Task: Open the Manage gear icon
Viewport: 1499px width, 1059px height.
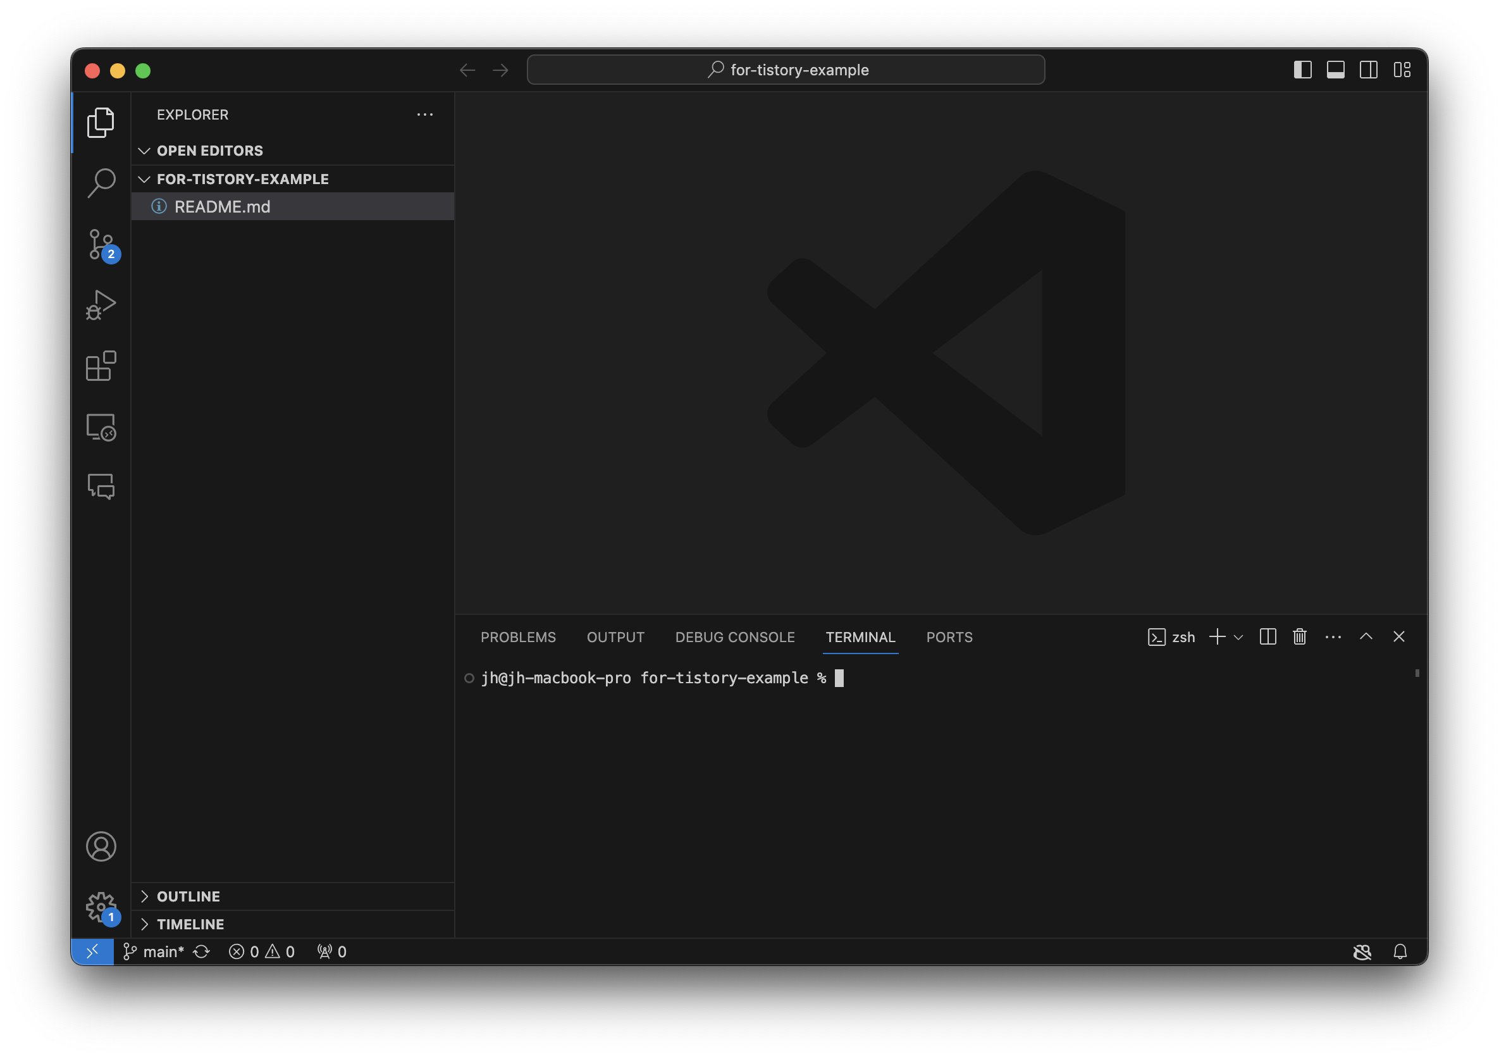Action: (101, 906)
